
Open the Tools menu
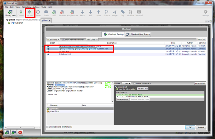44,7
